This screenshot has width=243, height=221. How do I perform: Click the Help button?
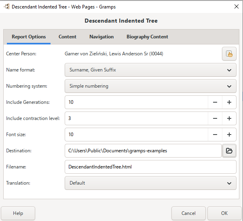point(18,213)
